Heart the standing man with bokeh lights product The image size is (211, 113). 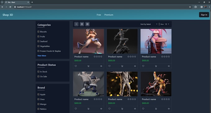(110, 109)
